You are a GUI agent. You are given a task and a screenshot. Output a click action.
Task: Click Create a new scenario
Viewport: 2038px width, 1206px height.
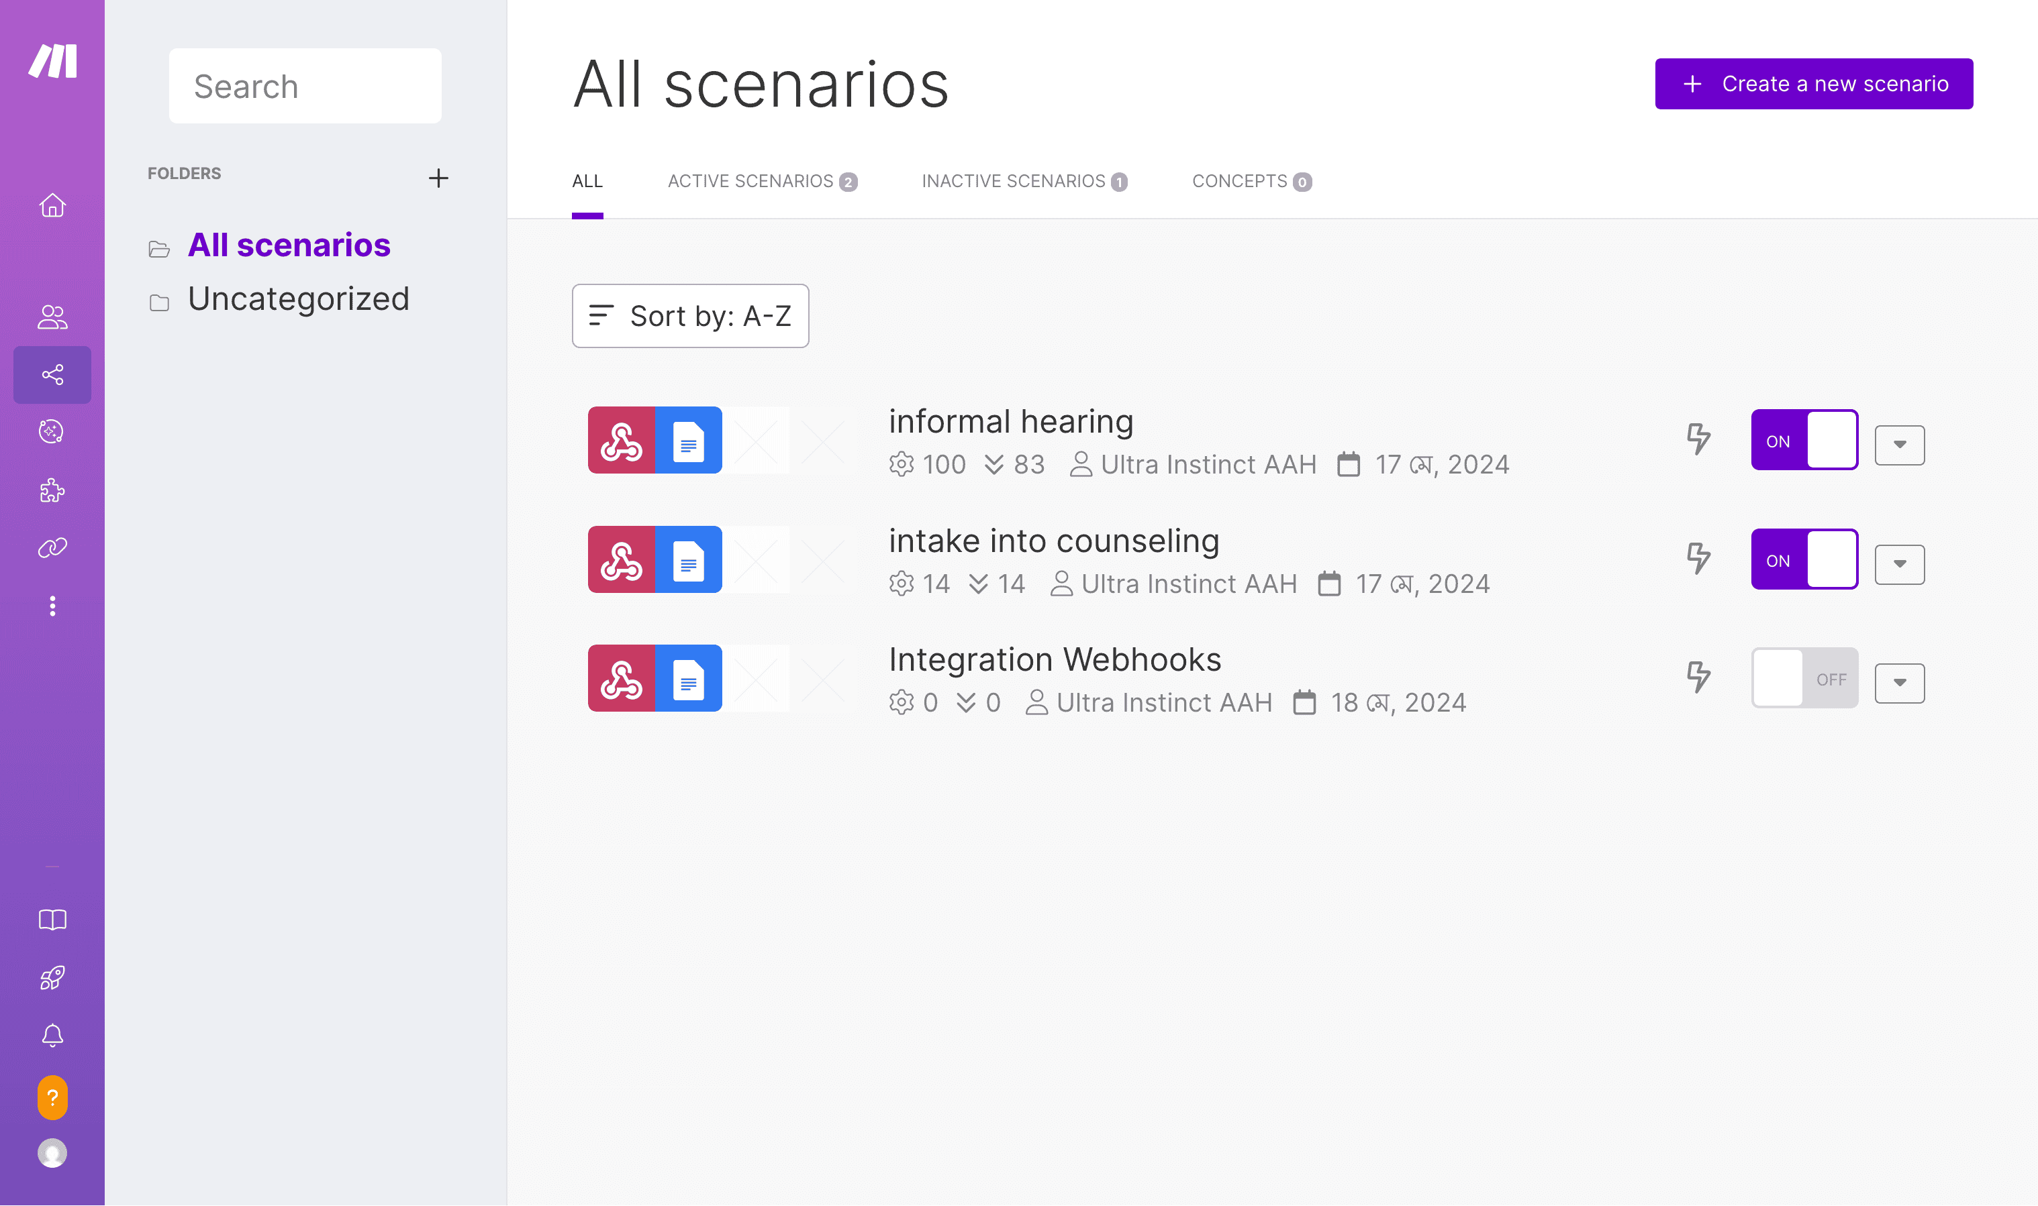(1812, 83)
